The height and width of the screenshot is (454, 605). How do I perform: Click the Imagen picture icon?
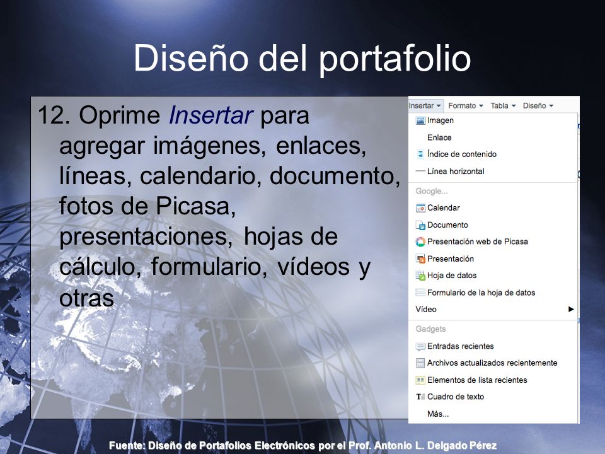pos(420,120)
